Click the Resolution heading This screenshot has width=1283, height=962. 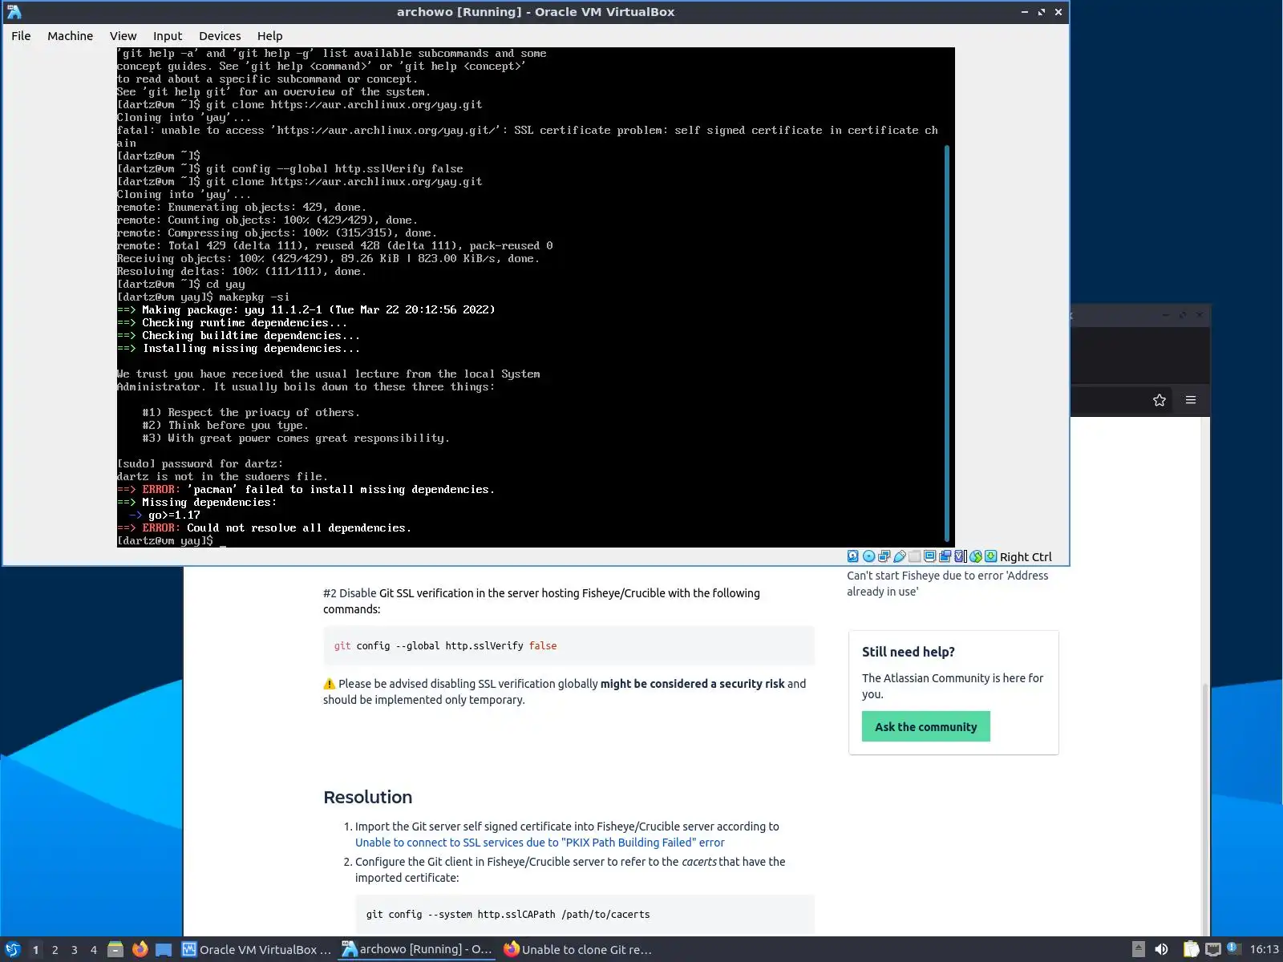point(367,797)
